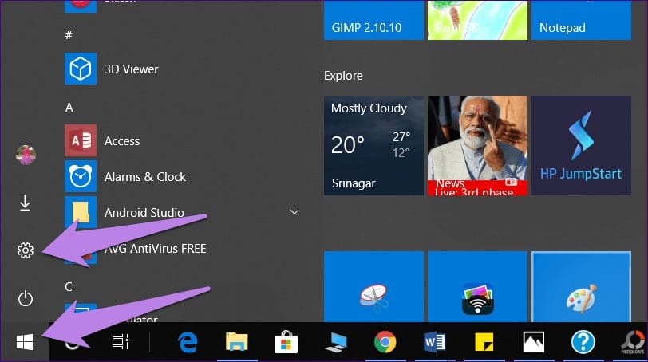Open the computer monitor taskbar icon
Image resolution: width=648 pixels, height=362 pixels.
336,342
